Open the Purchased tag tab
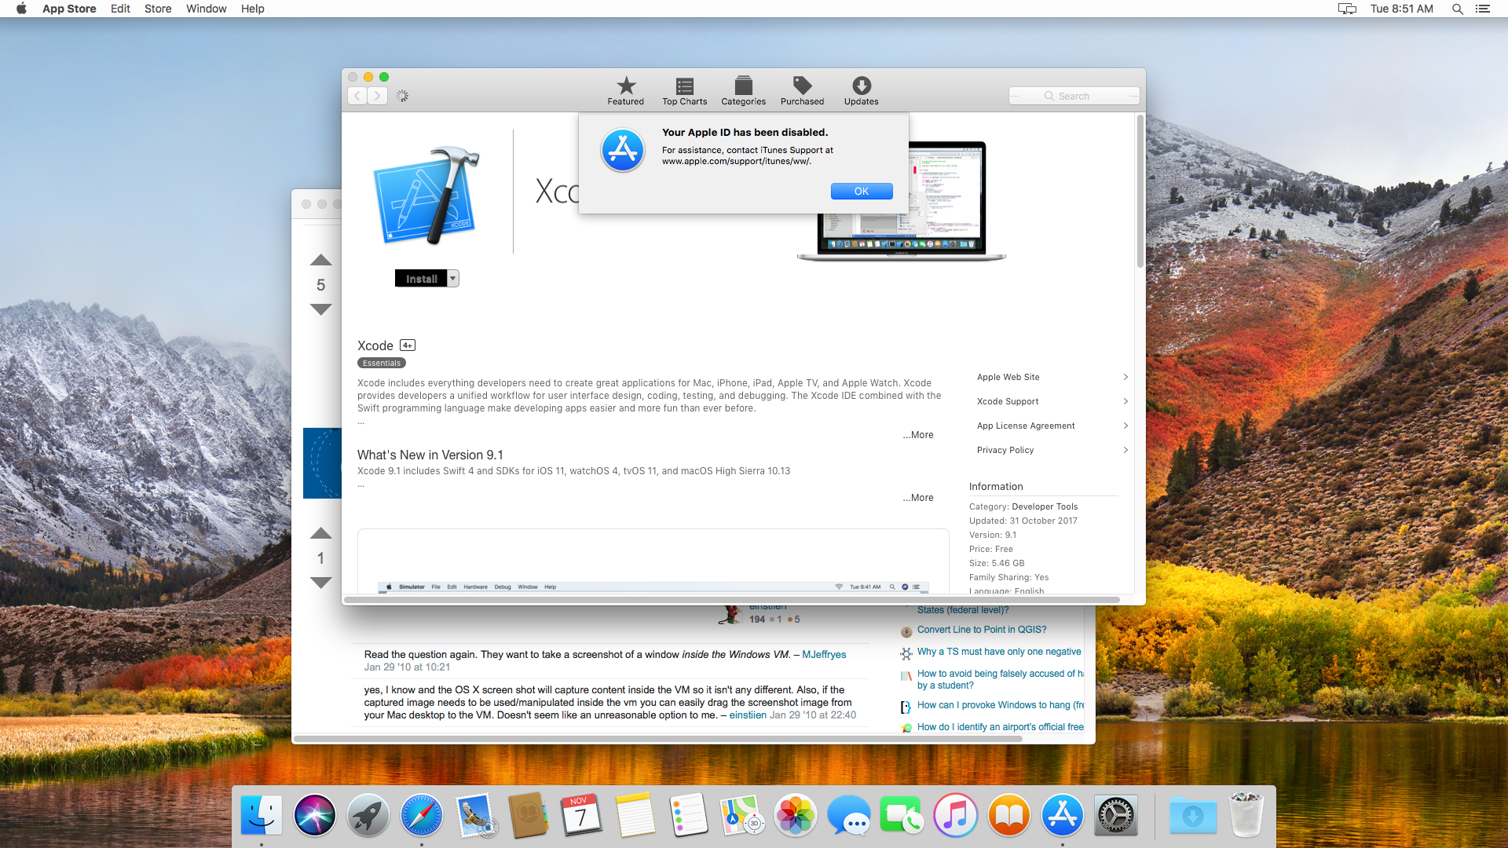The width and height of the screenshot is (1508, 848). click(802, 90)
